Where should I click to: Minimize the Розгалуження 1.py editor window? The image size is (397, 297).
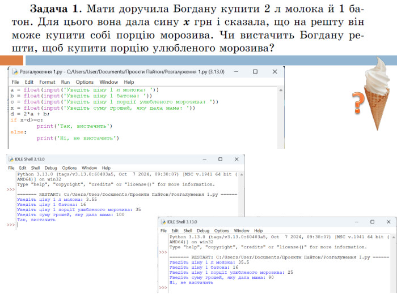pyautogui.click(x=236, y=72)
